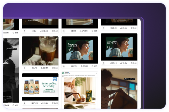
Task: Click the clock icon on the Better coffee ad
Action: tap(53, 103)
